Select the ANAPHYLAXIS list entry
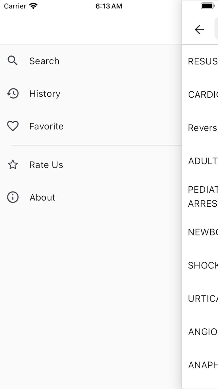The image size is (218, 389). [202, 365]
